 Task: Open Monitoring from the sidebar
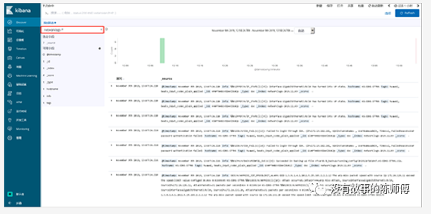pos(22,129)
